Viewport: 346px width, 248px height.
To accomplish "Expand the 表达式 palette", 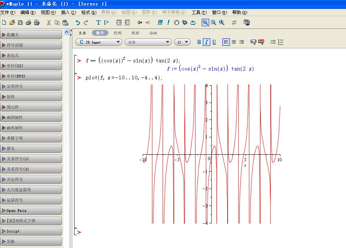I will pos(31,55).
